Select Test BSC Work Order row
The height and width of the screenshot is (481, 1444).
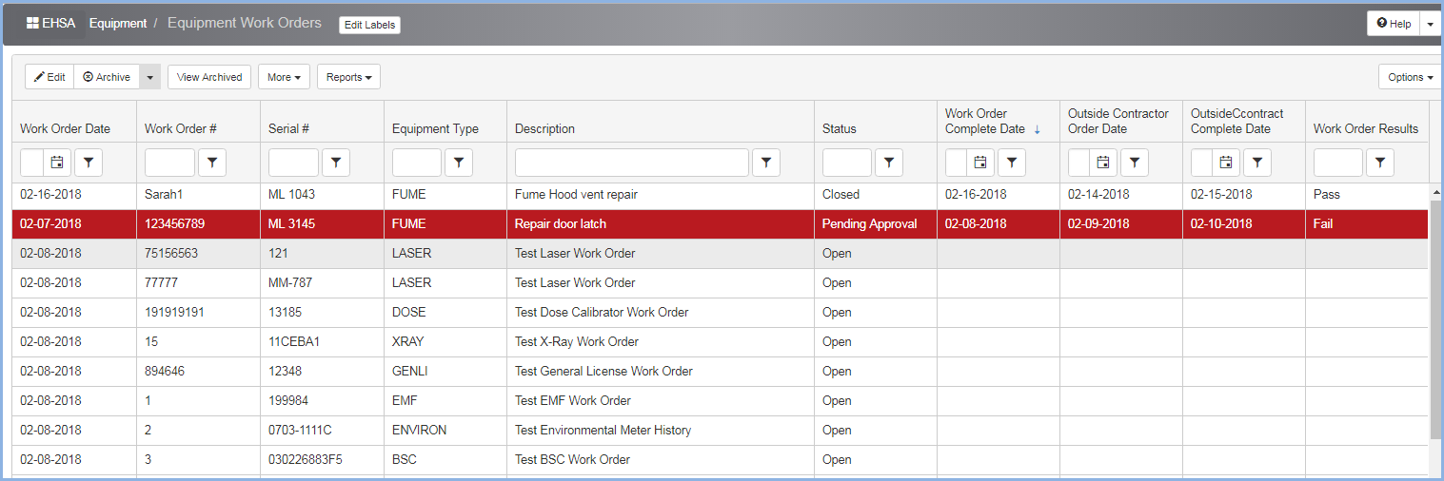[721, 460]
